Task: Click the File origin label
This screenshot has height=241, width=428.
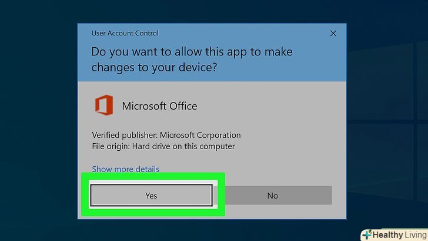Action: tap(110, 146)
